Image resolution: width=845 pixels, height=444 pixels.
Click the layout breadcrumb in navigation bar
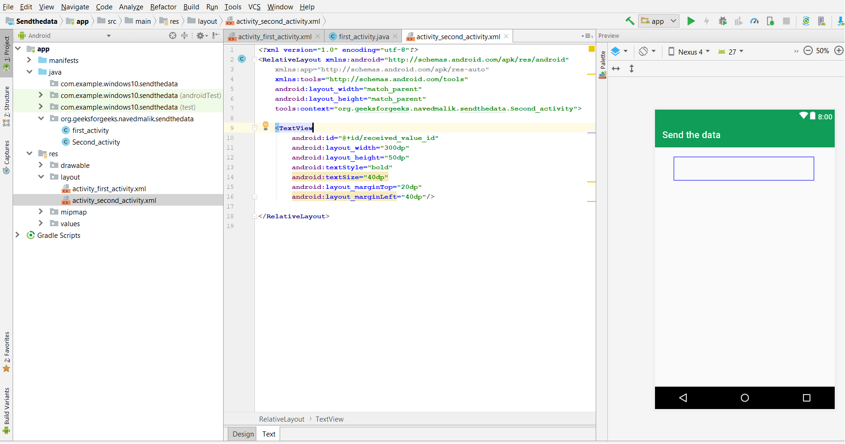[x=203, y=21]
